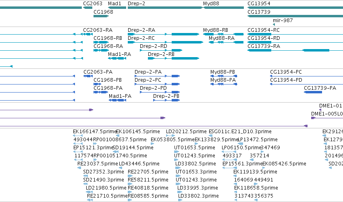
Task: Click protein Myd88-PA label
Action: (223, 80)
